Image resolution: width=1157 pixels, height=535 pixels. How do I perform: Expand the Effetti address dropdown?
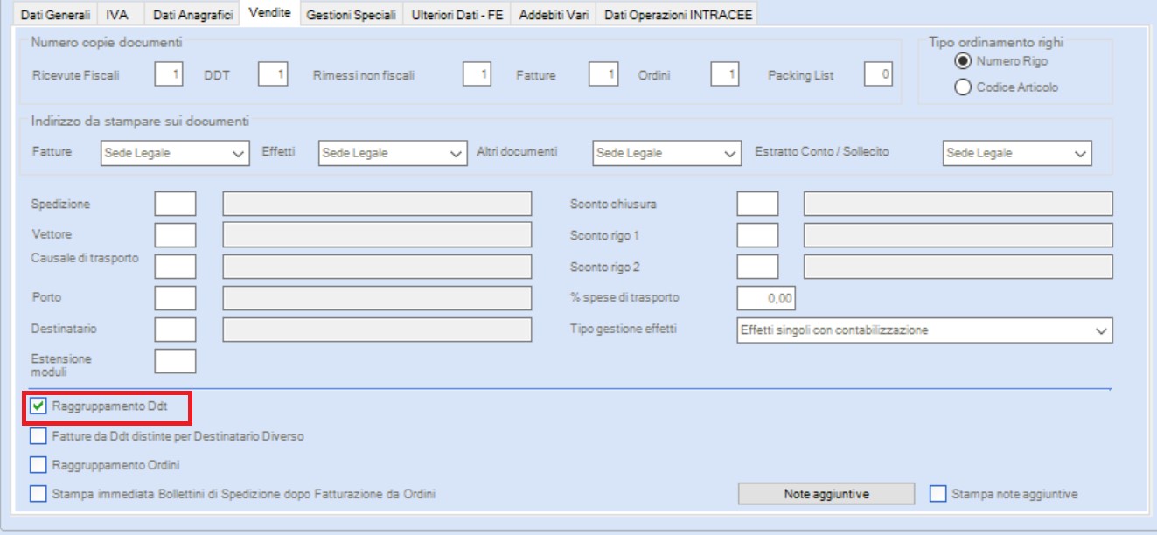pyautogui.click(x=393, y=153)
